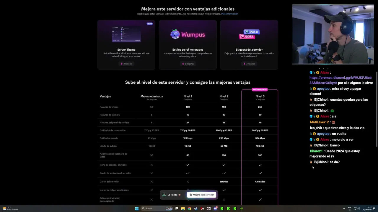Click the Alaxs username above the promo link

click(x=325, y=72)
